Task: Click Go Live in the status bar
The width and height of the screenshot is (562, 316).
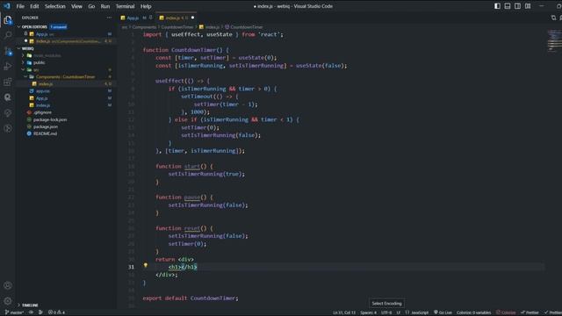Action: pos(443,312)
